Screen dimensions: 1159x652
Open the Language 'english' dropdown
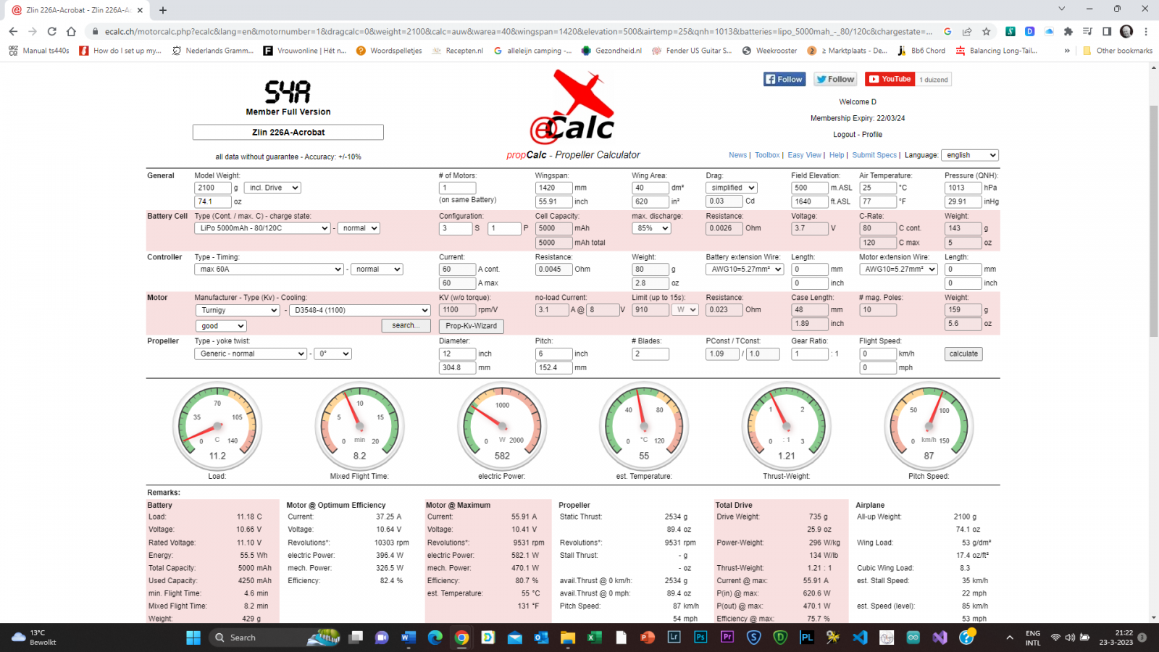pos(970,155)
